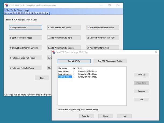164x123 pixels.
Task: Click the icon in the Merge PDF Files dialog title
Action: pyautogui.click(x=54, y=52)
